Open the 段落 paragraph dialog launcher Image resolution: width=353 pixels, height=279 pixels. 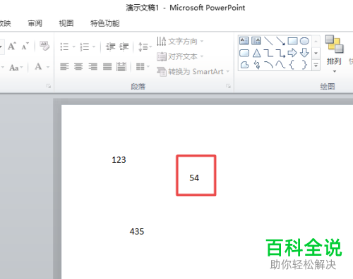(x=228, y=86)
